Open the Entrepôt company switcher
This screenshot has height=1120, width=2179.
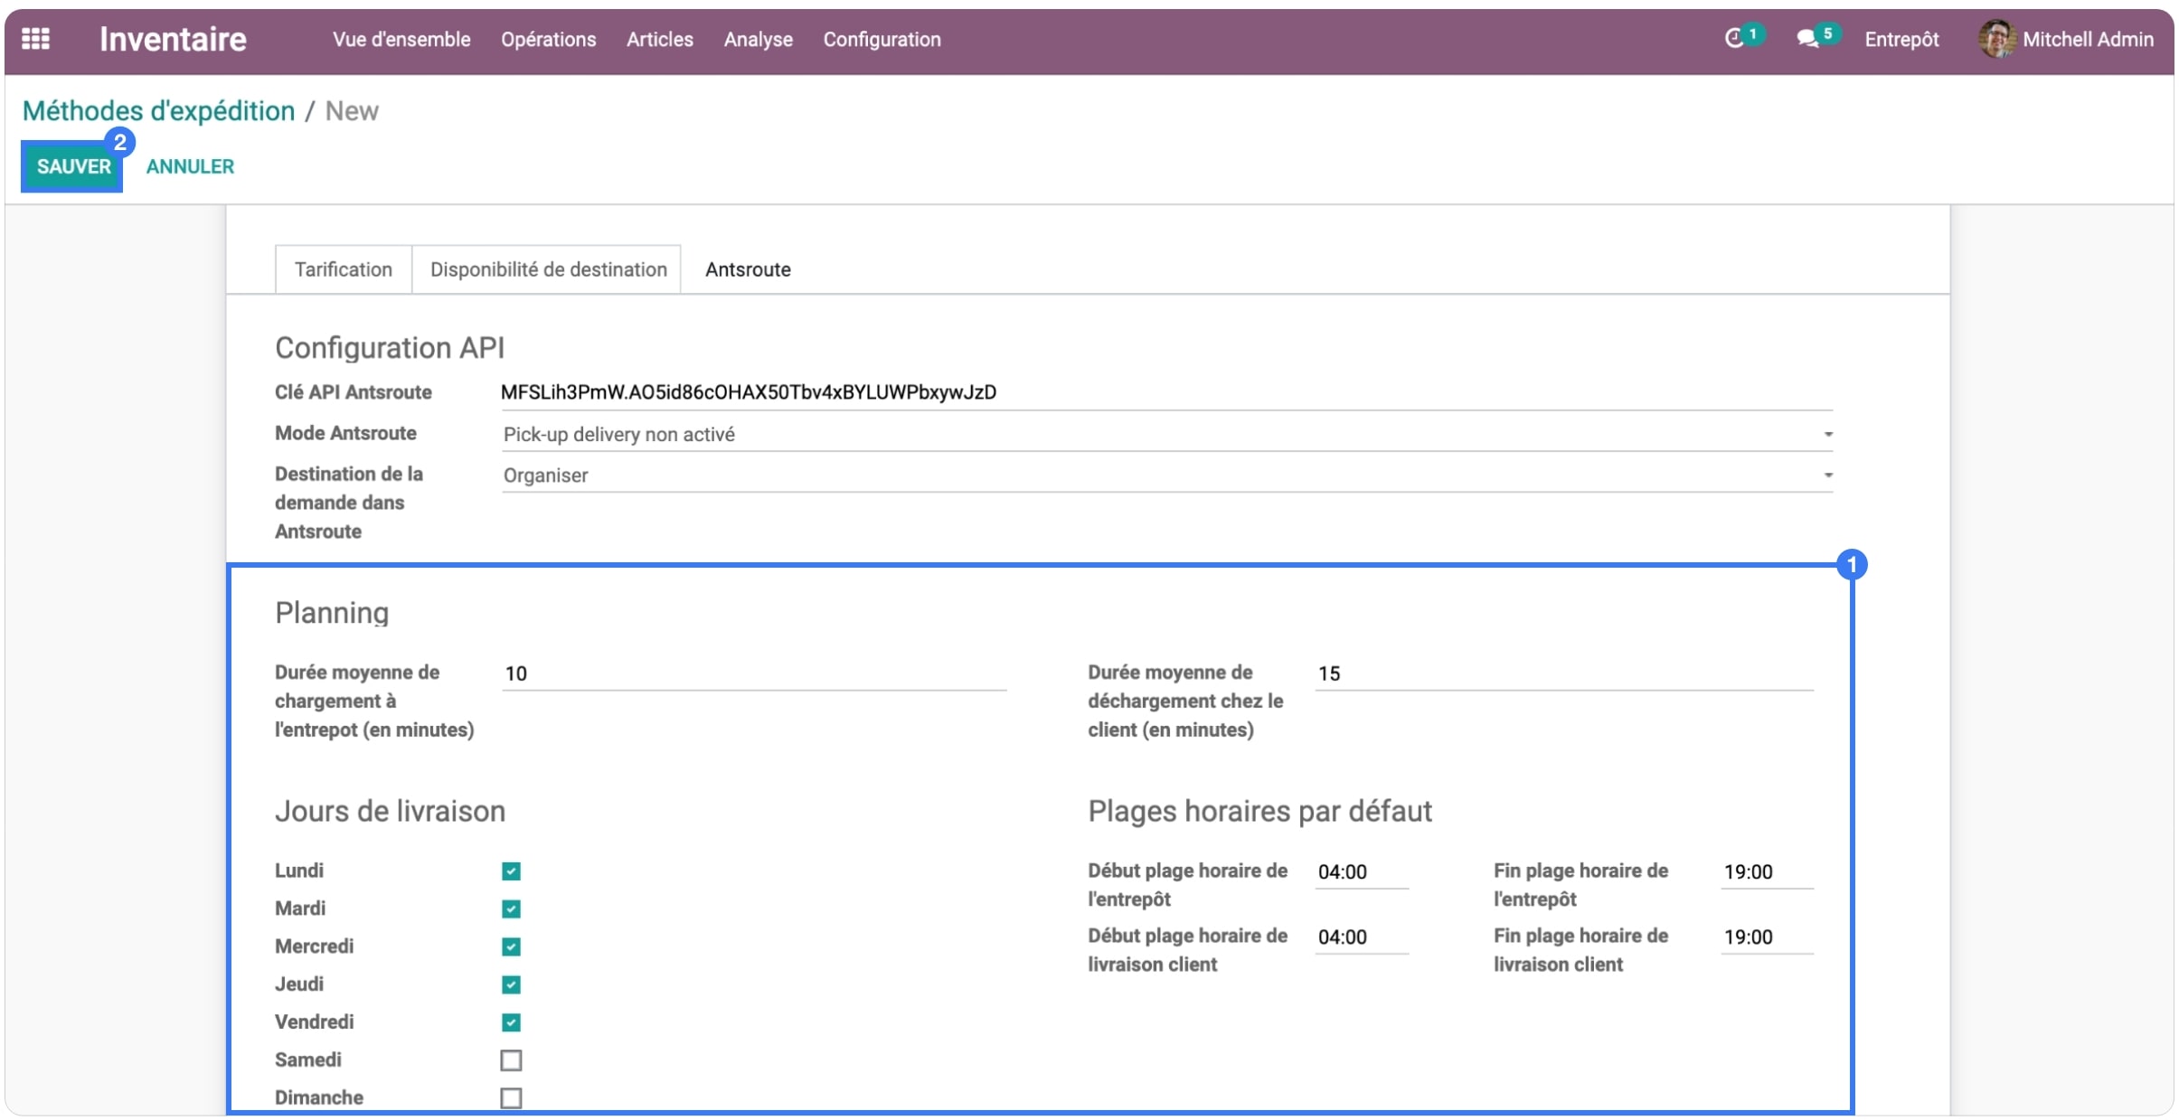pyautogui.click(x=1901, y=40)
